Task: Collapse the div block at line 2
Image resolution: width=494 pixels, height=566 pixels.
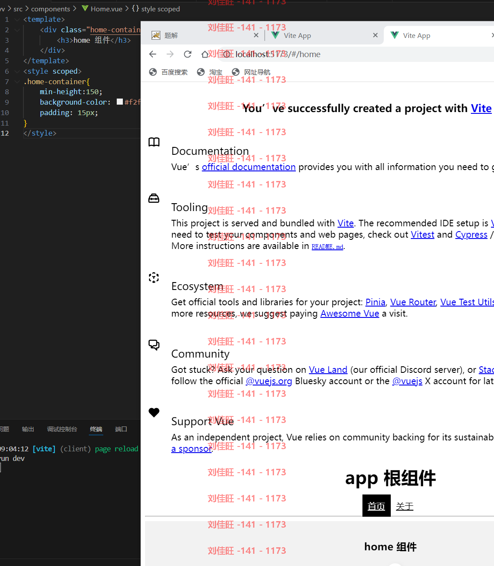Action: (x=17, y=30)
